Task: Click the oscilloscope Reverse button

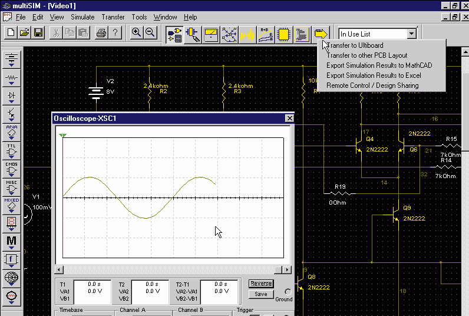Action: tap(261, 284)
